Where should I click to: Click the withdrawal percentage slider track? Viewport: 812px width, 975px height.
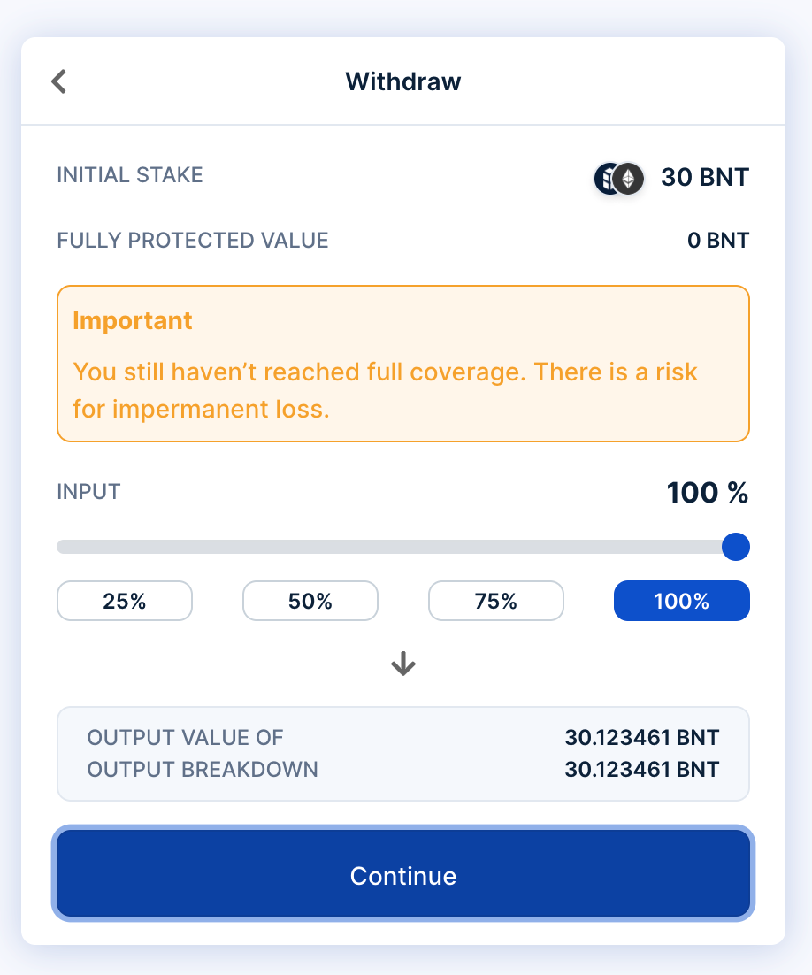point(389,547)
